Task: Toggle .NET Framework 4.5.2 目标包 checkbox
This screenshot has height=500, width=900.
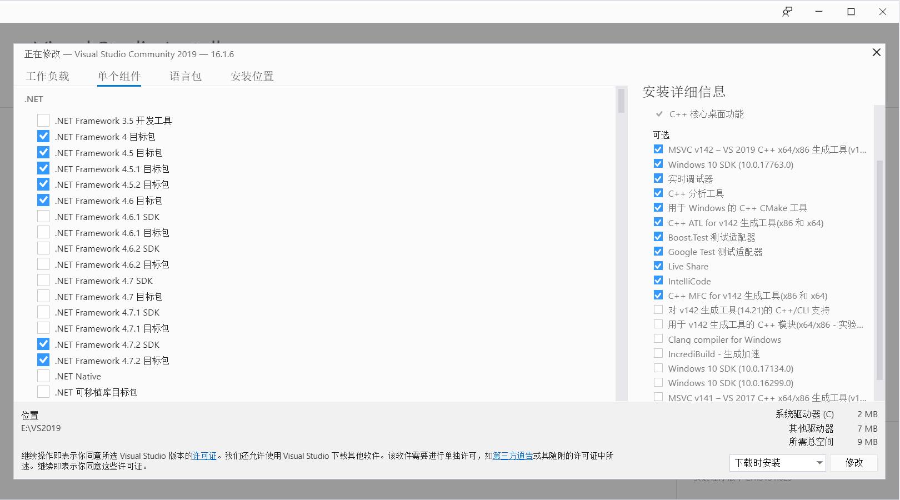Action: pyautogui.click(x=43, y=184)
